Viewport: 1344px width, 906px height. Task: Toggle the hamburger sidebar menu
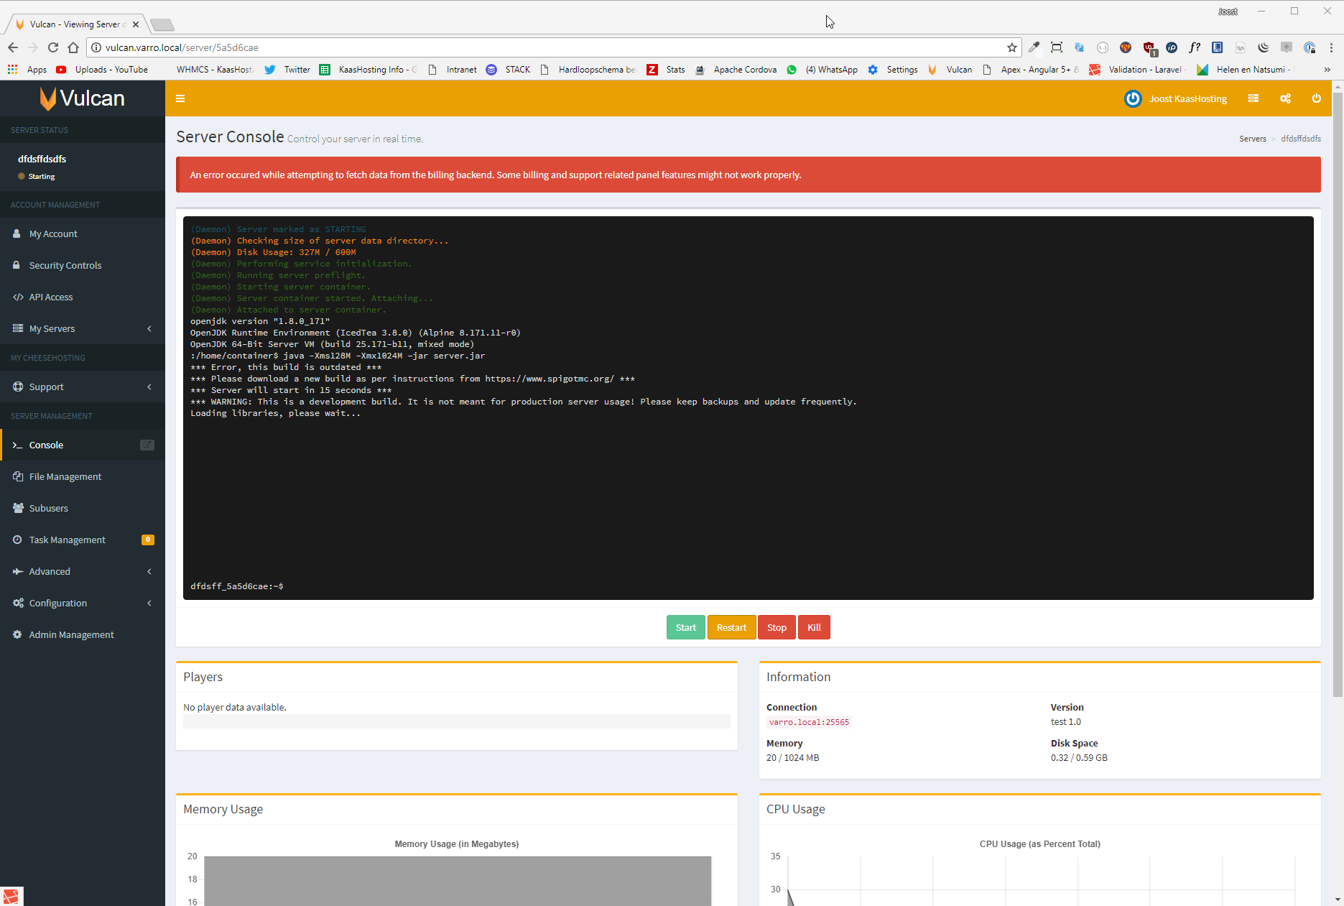180,98
